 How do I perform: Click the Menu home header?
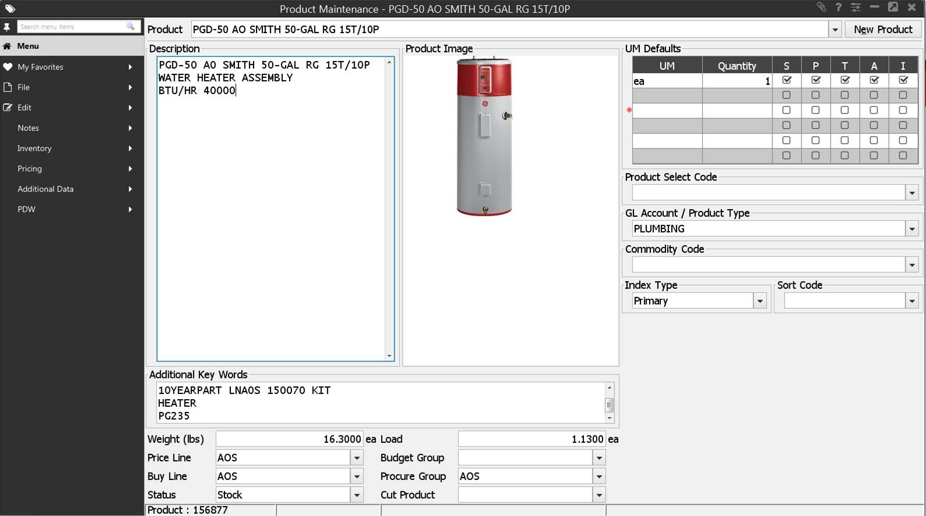point(72,46)
